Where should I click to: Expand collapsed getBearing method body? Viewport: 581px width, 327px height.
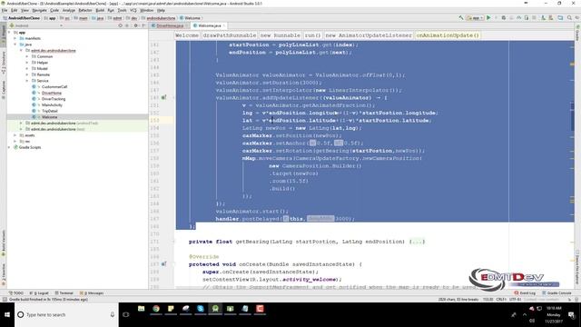click(418, 242)
